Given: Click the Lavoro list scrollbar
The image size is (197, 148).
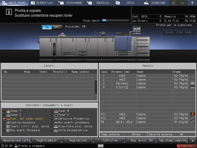Looking at the screenshot, I should pos(96,87).
